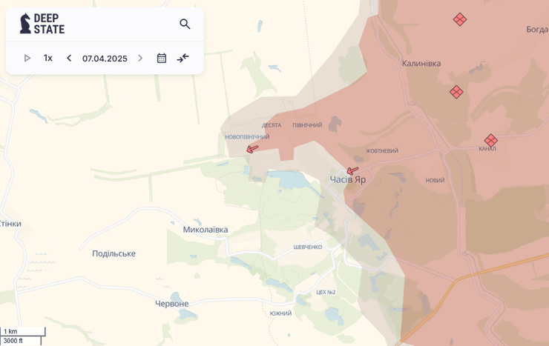Open the calendar date picker
This screenshot has width=549, height=346.
click(x=162, y=58)
